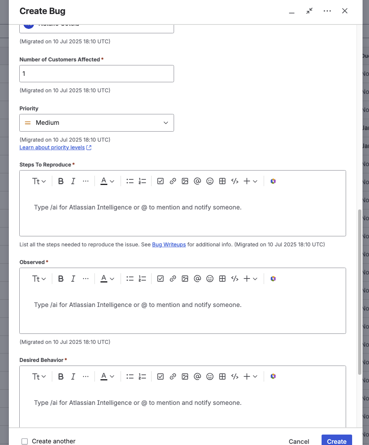369x445 pixels.
Task: Tick the Create another checkbox
Action: point(25,441)
